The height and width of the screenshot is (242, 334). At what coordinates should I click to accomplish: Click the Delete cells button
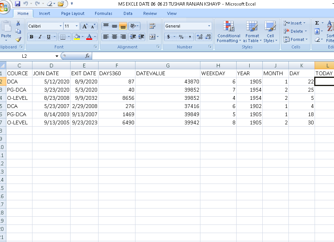296,31
